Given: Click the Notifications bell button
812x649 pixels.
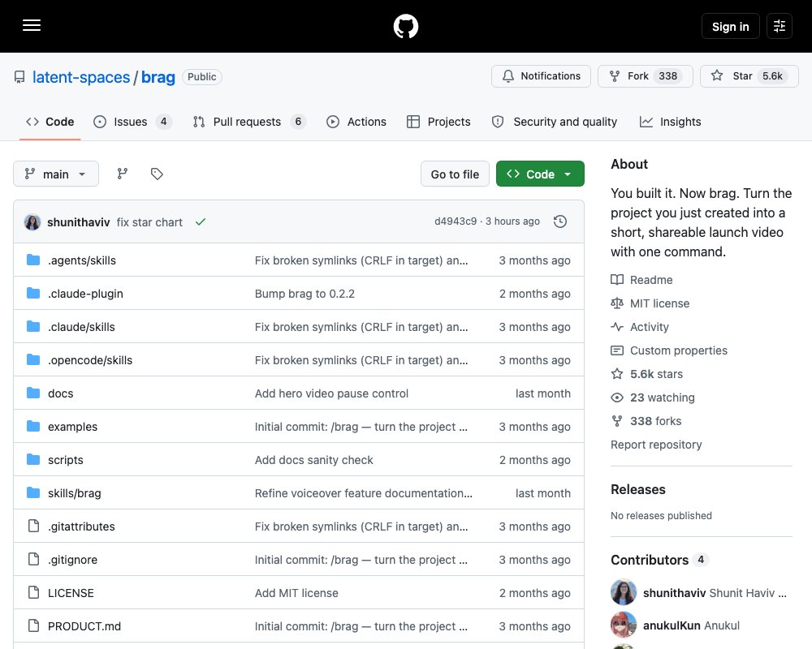Looking at the screenshot, I should (541, 76).
